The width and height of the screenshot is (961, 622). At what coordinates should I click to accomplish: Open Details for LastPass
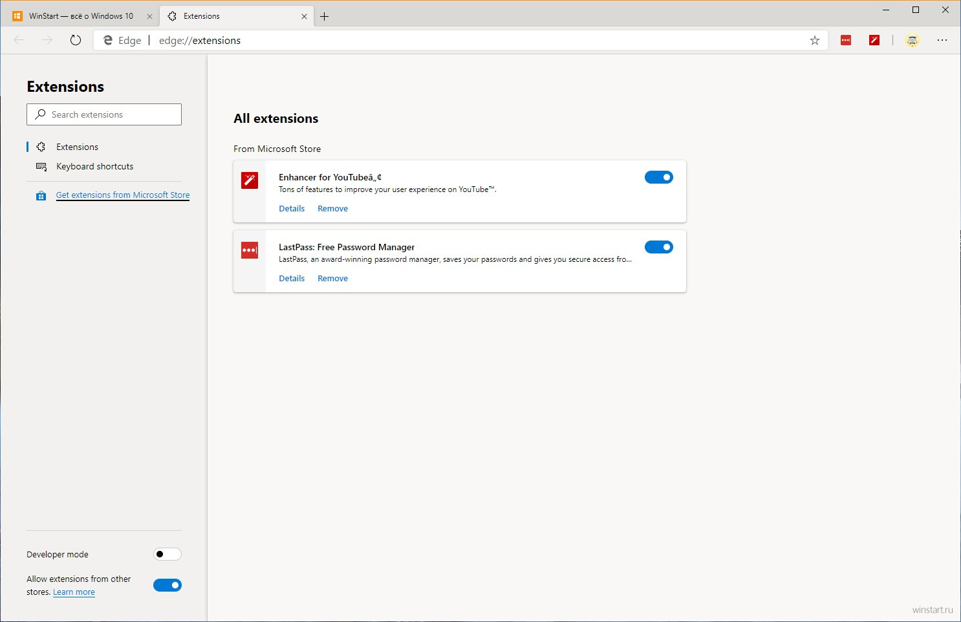(292, 278)
